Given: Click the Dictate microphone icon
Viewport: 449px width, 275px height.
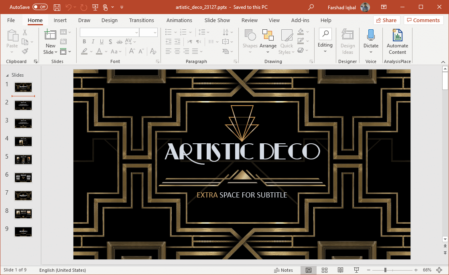Looking at the screenshot, I should coord(371,35).
